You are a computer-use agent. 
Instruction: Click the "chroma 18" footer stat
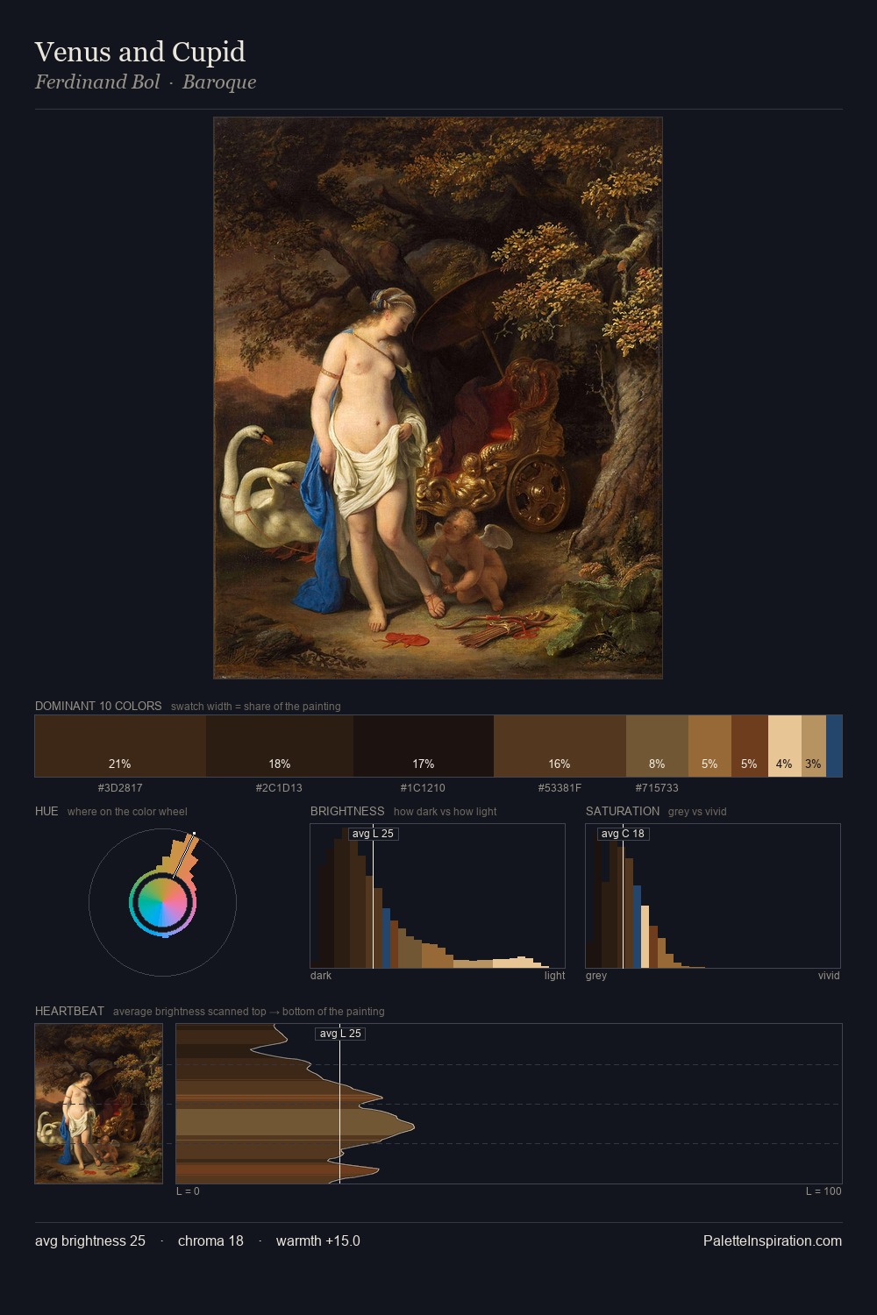click(x=210, y=1240)
